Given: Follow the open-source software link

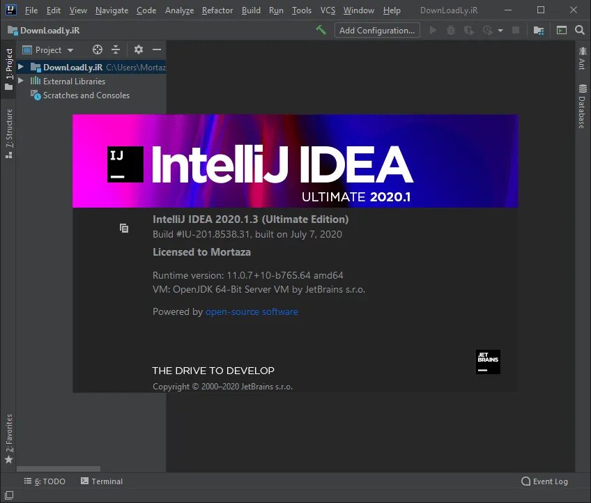Looking at the screenshot, I should (x=252, y=311).
